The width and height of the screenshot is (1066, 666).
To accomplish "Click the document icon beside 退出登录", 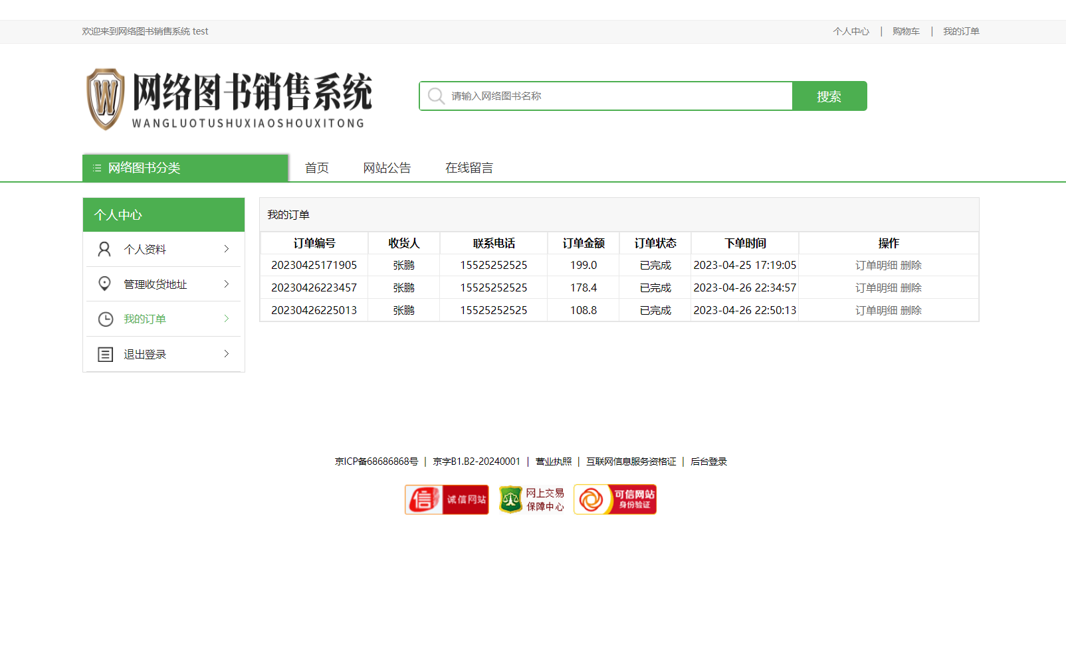I will point(104,354).
